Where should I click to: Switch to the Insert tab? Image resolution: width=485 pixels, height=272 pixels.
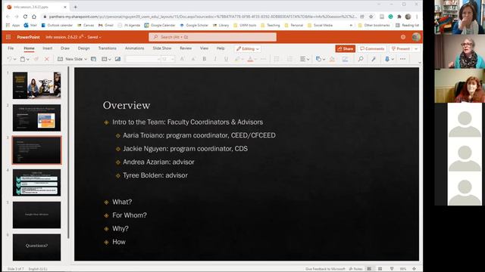(48, 48)
